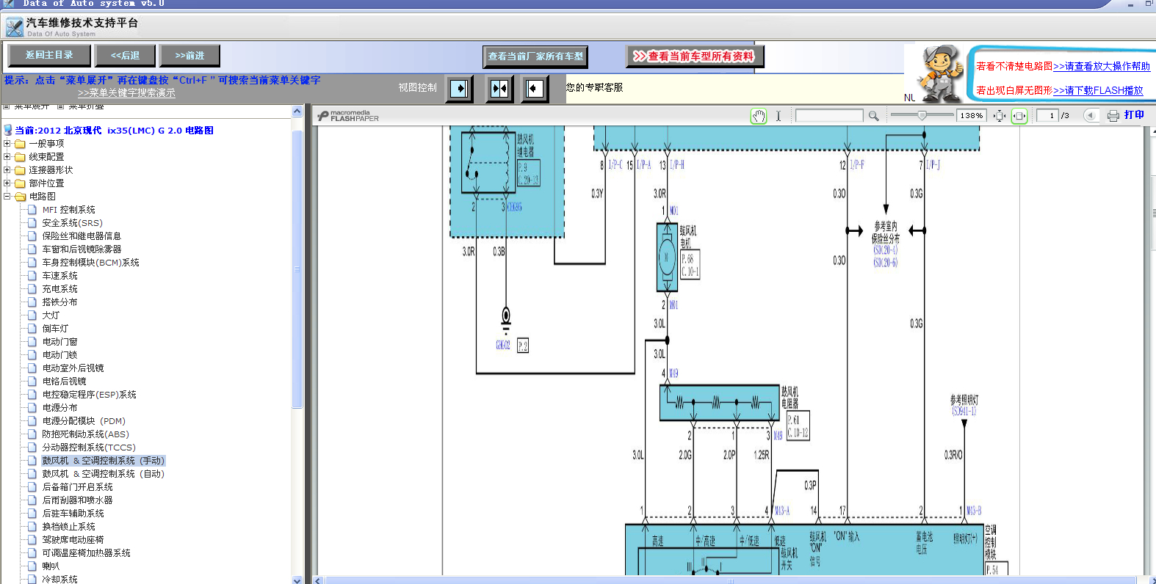This screenshot has width=1156, height=584.
Task: Expand the 线束配置 folder
Action: tap(7, 157)
